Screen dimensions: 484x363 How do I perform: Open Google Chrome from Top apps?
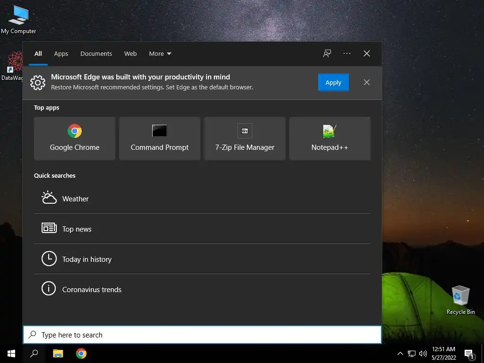tap(75, 138)
